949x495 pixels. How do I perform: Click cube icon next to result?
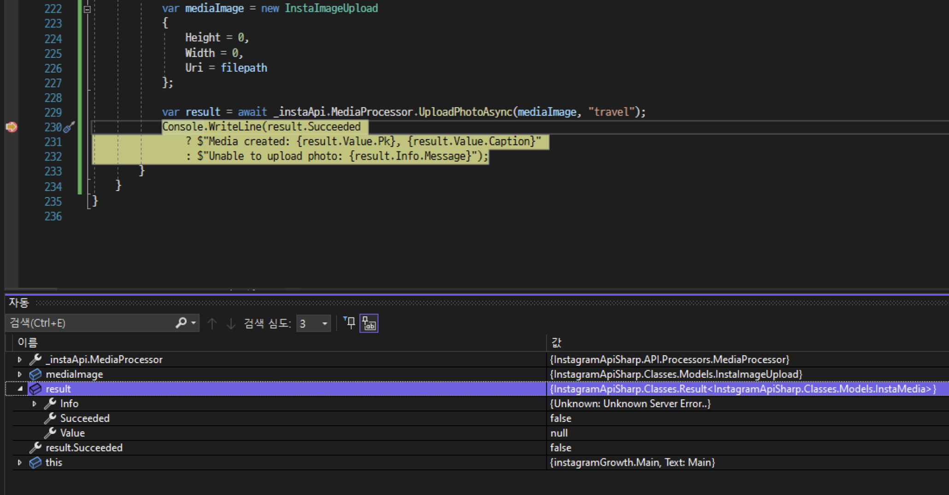[x=35, y=389]
